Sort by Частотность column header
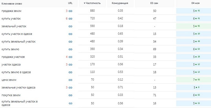 tap(92, 3)
